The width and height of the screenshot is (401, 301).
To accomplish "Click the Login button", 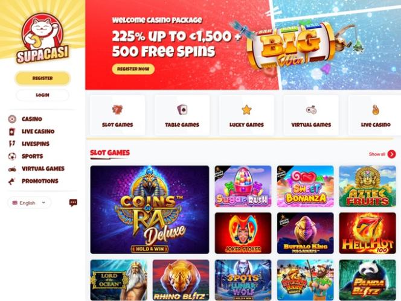I will tap(42, 95).
